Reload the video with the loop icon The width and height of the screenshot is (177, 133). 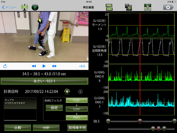[x=5, y=66]
